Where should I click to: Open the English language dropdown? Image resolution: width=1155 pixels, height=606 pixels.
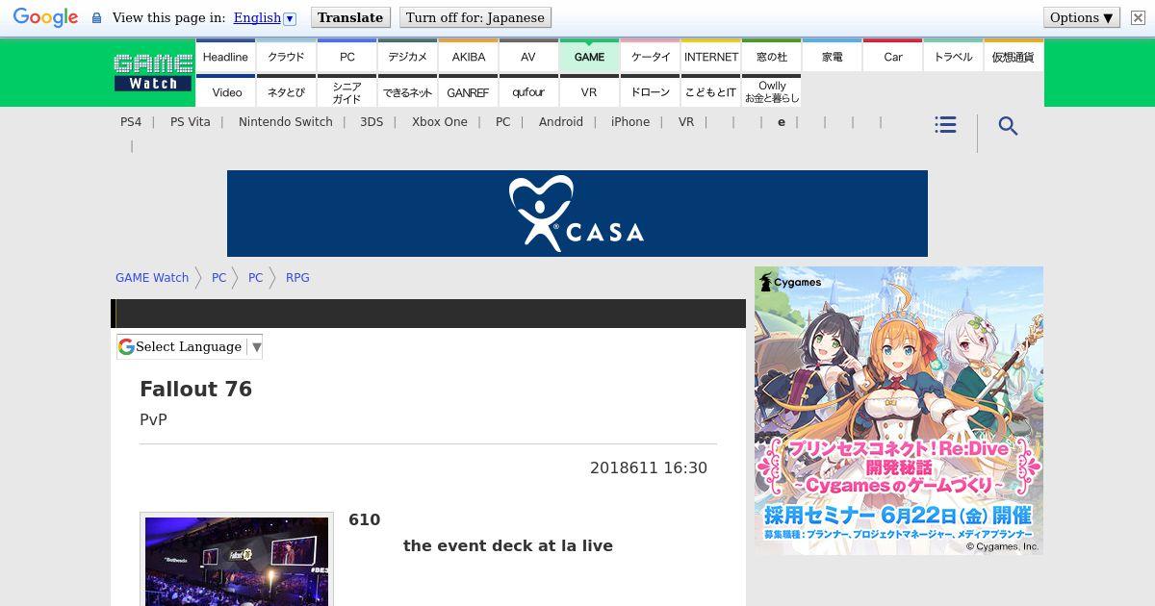(265, 17)
